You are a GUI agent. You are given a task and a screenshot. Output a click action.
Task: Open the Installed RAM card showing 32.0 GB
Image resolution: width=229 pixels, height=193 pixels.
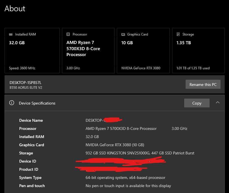(x=32, y=50)
